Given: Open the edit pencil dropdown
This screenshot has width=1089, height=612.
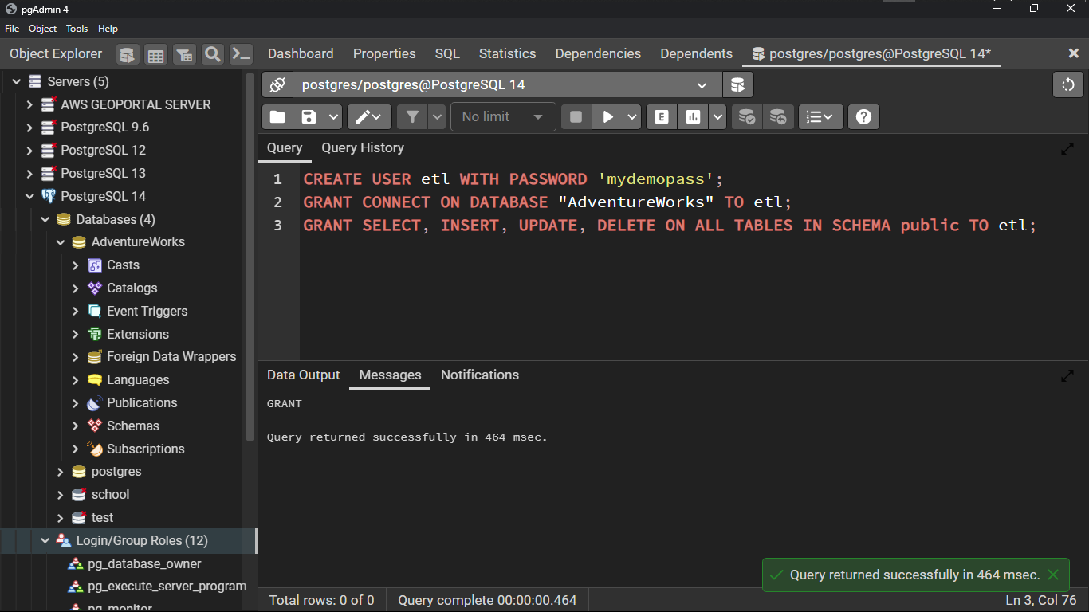Looking at the screenshot, I should 369,117.
